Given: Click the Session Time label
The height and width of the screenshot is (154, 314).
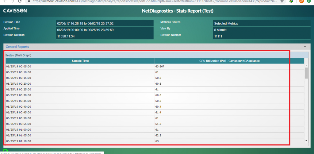Looking at the screenshot, I should pos(12,22).
